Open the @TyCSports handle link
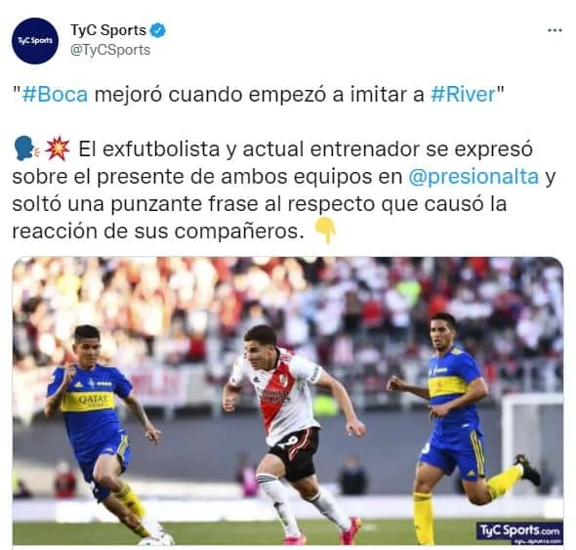This screenshot has height=550, width=576. point(110,50)
